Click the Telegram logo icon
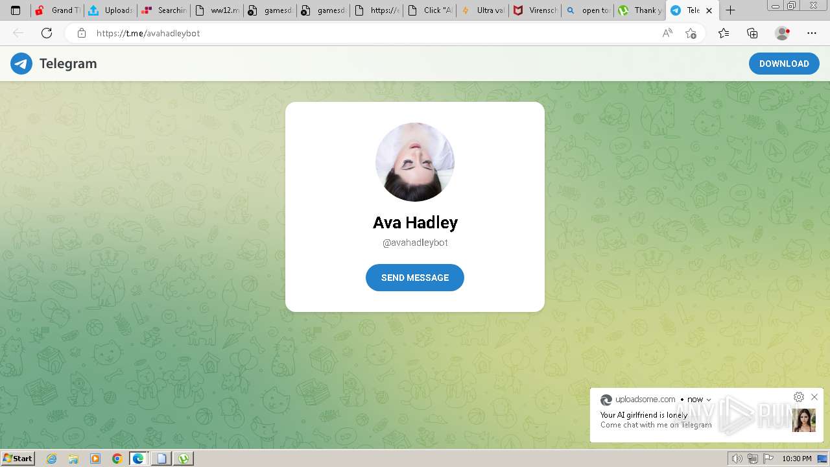This screenshot has width=830, height=467. click(21, 64)
